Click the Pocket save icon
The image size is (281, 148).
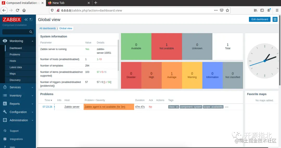(221, 10)
